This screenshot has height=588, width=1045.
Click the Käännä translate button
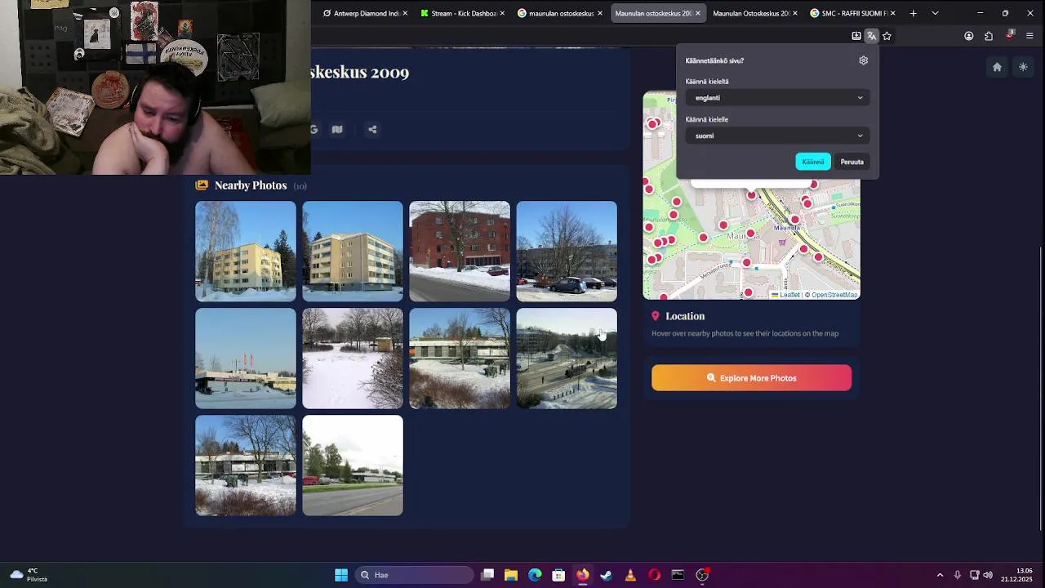coord(812,162)
